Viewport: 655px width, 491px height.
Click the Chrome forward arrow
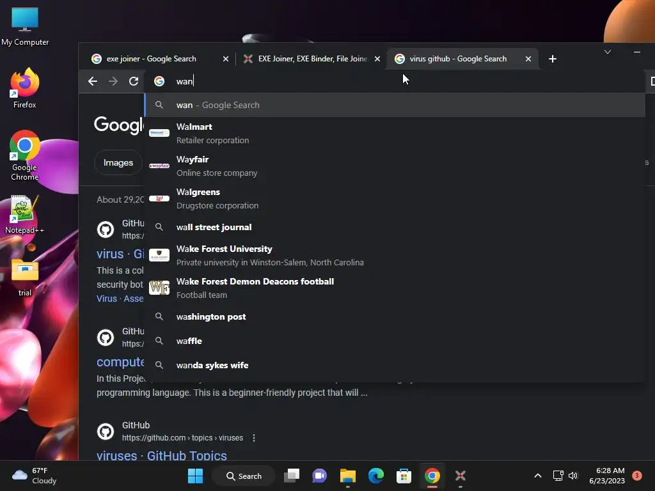point(113,81)
